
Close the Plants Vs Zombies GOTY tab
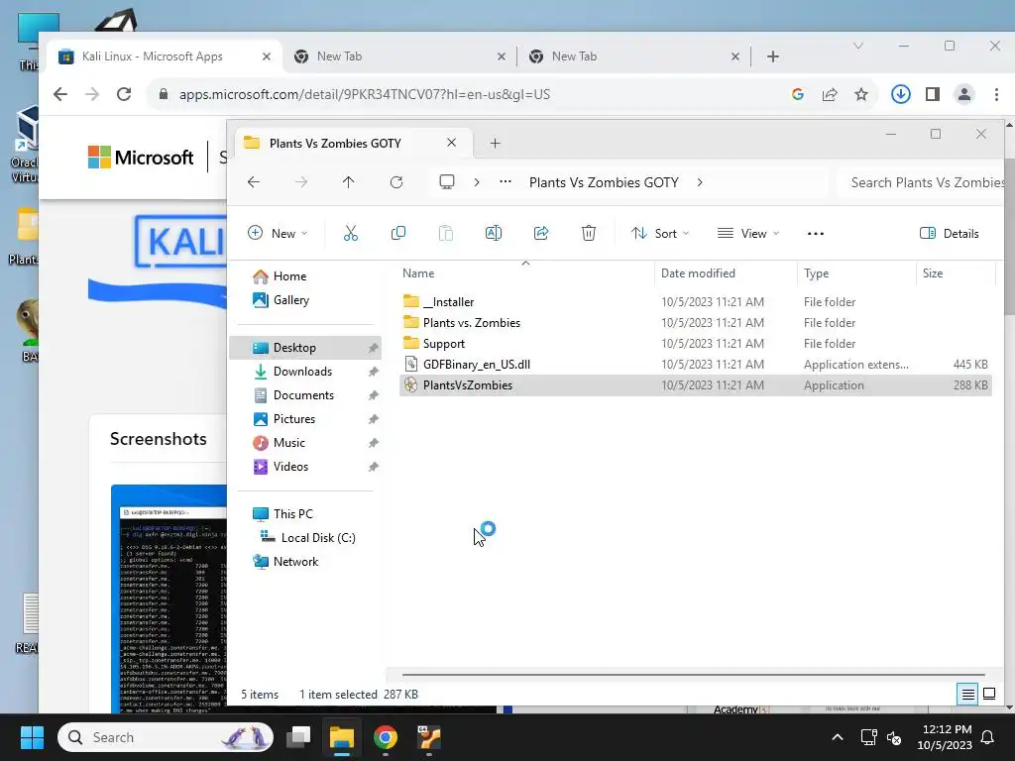[452, 143]
